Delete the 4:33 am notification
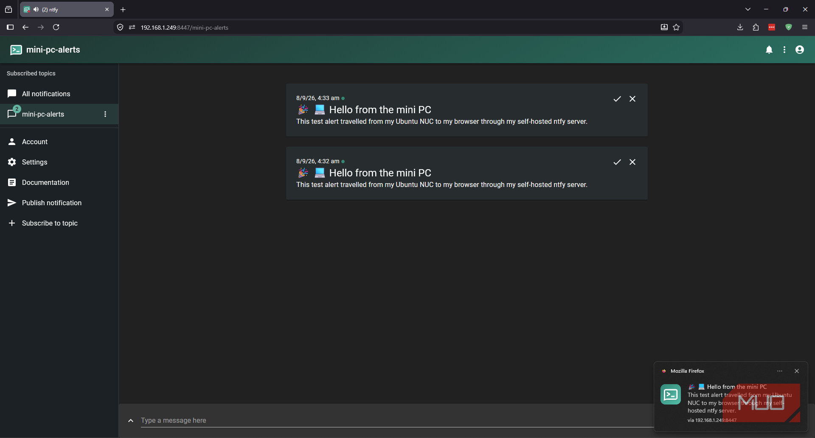Screen dimensions: 815x438 click(x=632, y=99)
